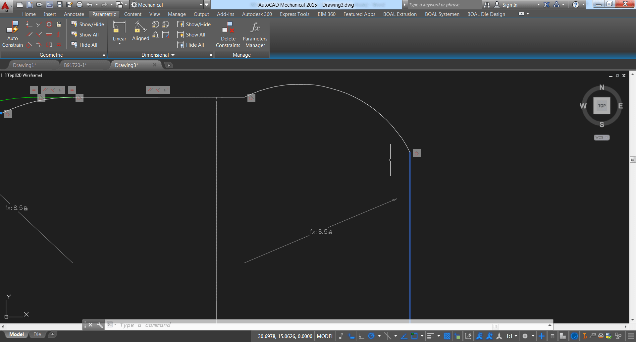Select the Equal constraint icon
Screen dimensions: 636x342
pos(59,45)
